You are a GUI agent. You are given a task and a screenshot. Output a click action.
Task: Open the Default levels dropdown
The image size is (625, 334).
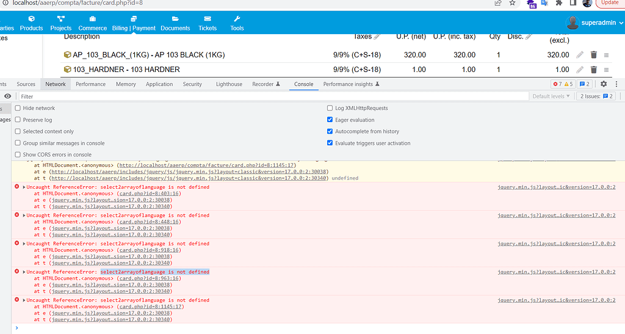coord(552,96)
